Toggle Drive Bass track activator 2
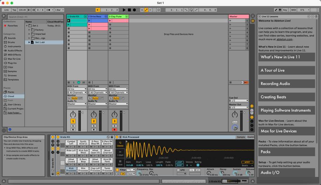Image resolution: width=321 pixels, height=185 pixels. coord(94,121)
